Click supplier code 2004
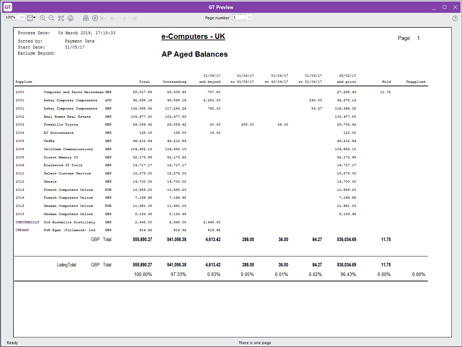Screen dimensions: 462x347 [x=20, y=133]
